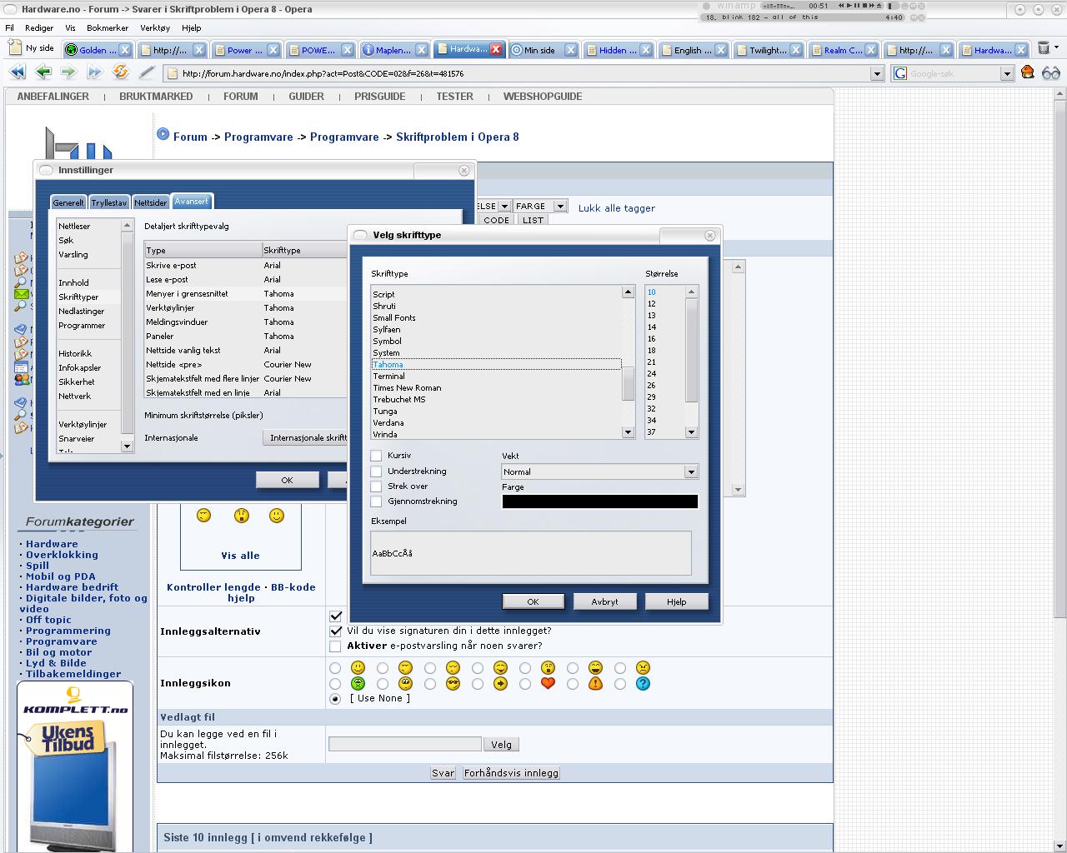Select radio button beside heart icon
This screenshot has width=1067, height=853.
pyautogui.click(x=524, y=683)
